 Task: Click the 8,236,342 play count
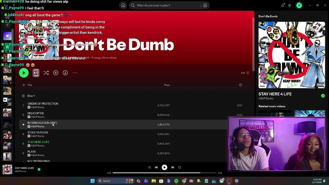163,115
